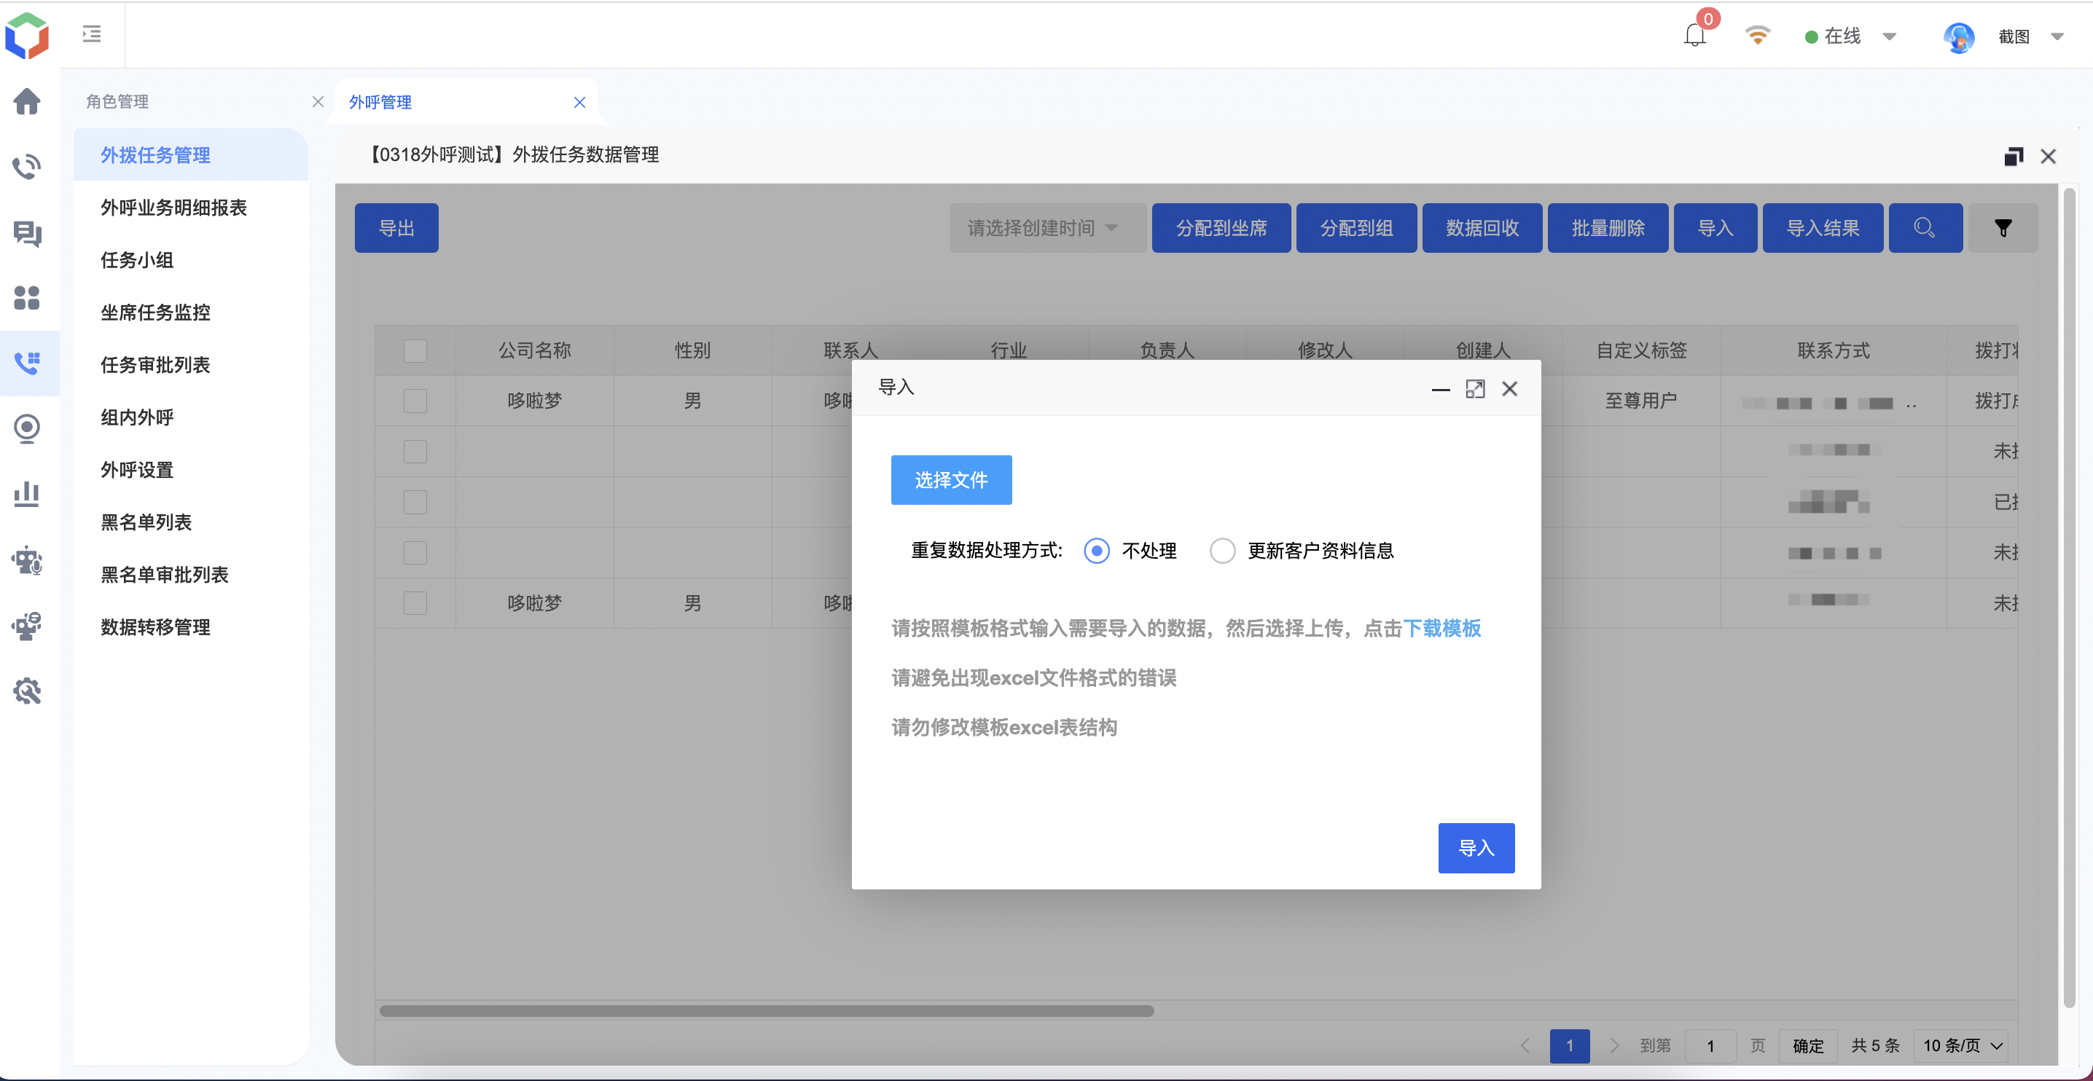
Task: Open 任务审批列表 menu item
Action: pos(191,365)
